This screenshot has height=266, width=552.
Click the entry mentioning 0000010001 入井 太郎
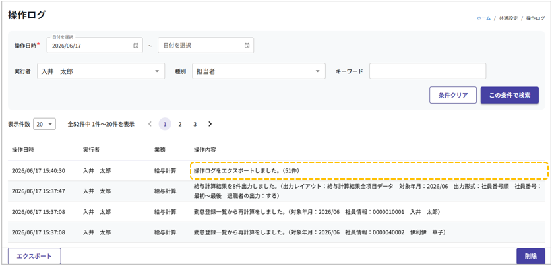click(317, 212)
